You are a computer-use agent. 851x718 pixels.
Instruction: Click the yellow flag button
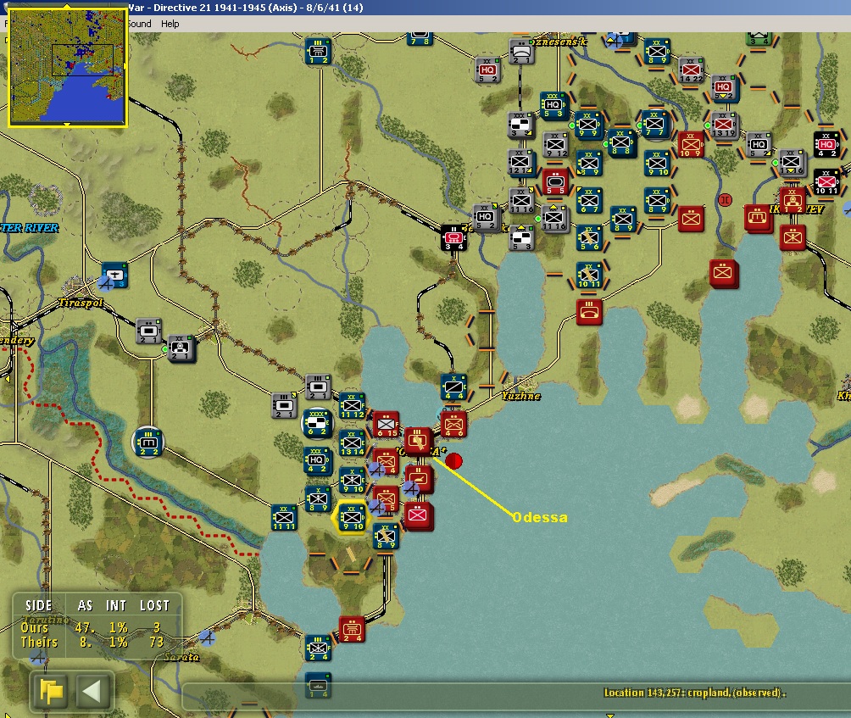(52, 692)
